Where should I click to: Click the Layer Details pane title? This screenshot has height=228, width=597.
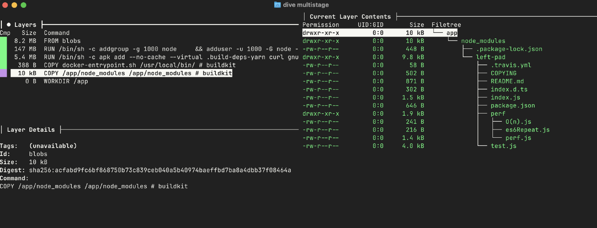coord(31,130)
